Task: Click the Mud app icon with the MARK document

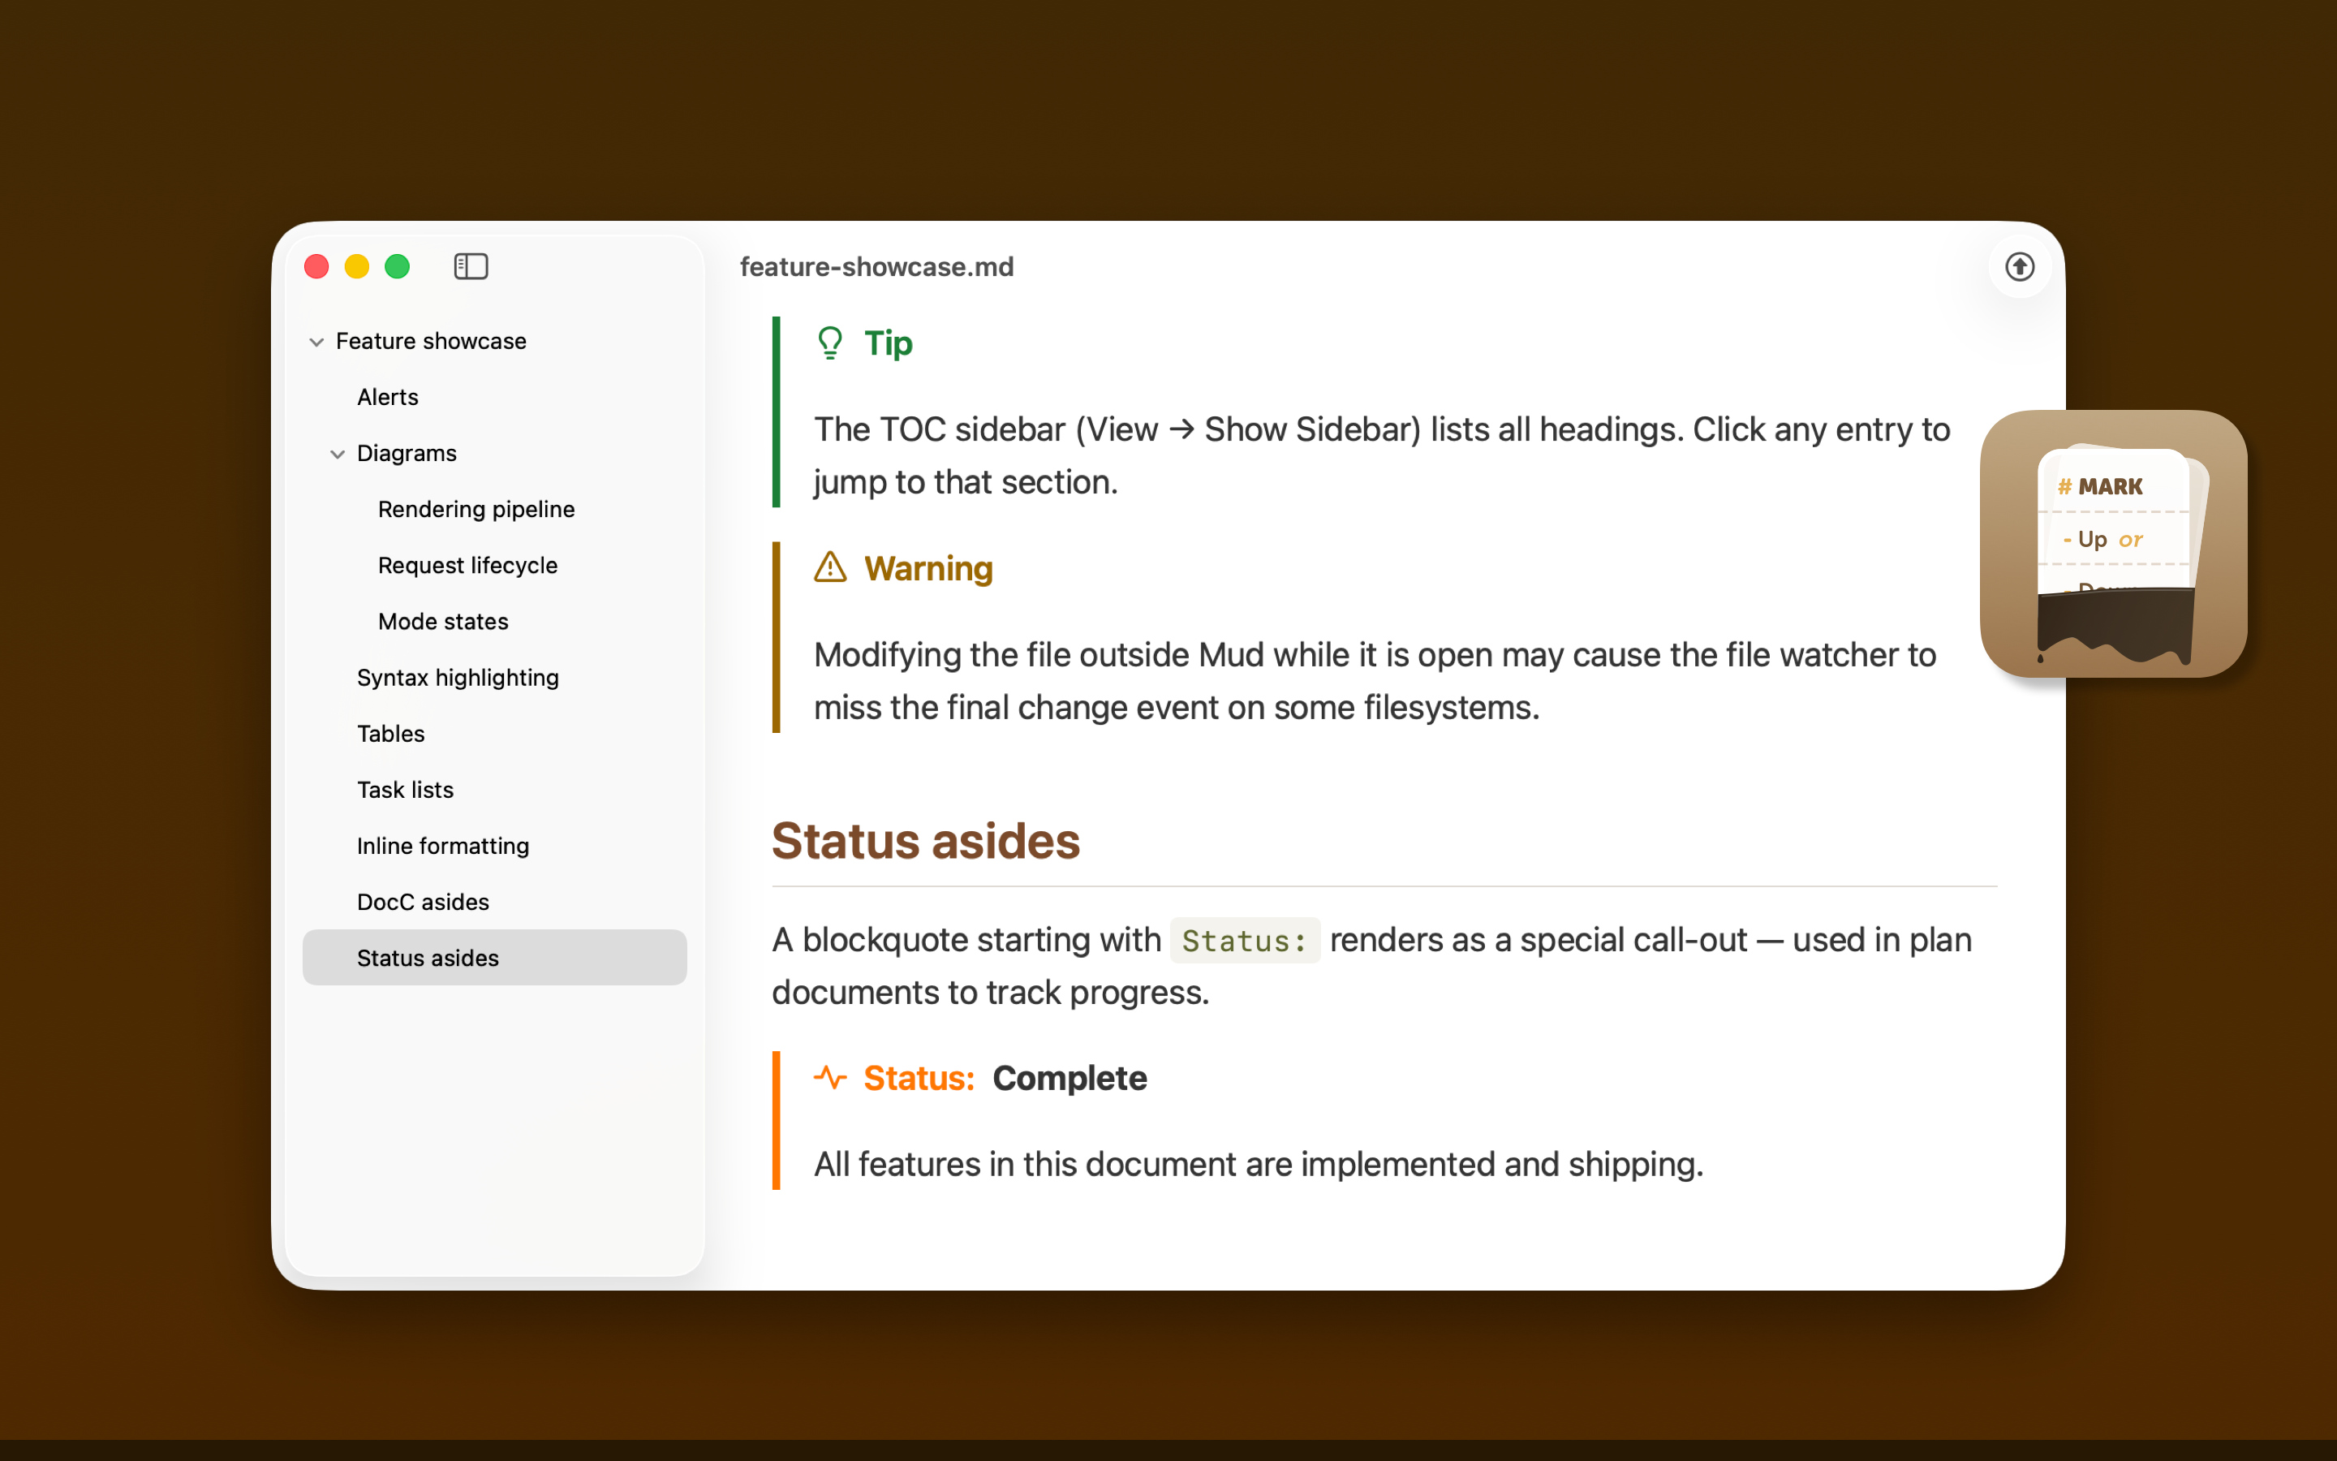Action: 2113,546
